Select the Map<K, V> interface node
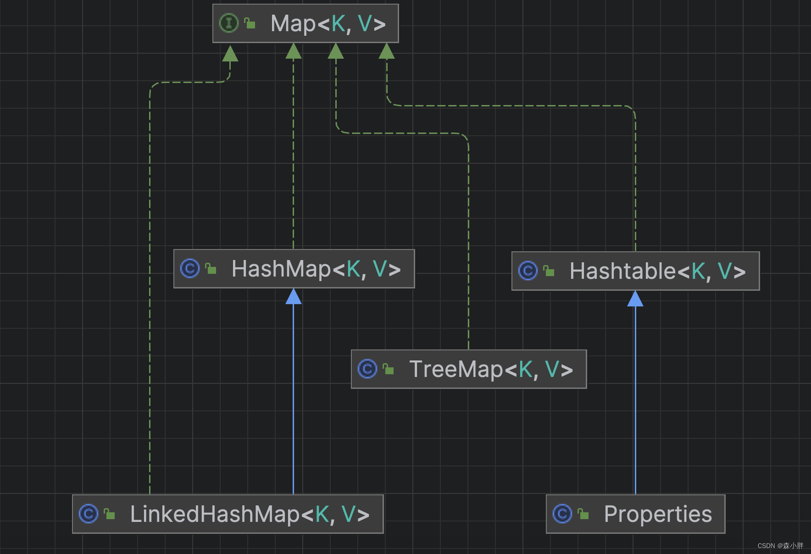The width and height of the screenshot is (811, 554). 306,23
